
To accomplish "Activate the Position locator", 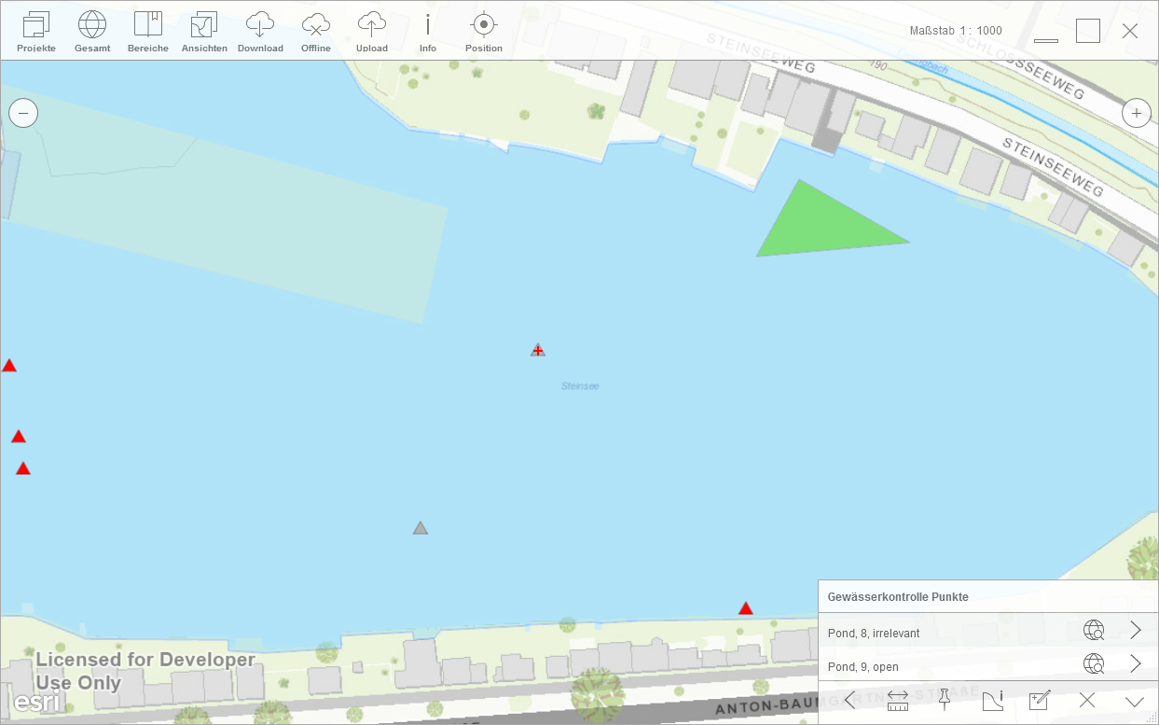I will click(x=483, y=32).
